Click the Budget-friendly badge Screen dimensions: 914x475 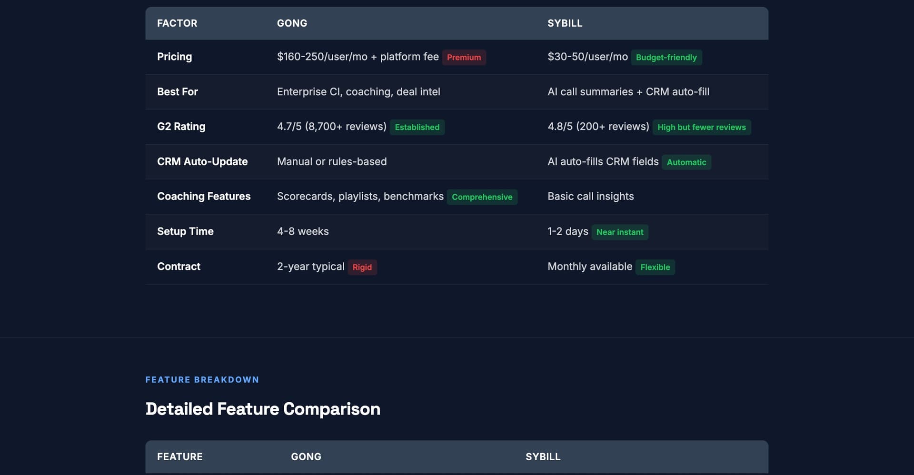666,57
